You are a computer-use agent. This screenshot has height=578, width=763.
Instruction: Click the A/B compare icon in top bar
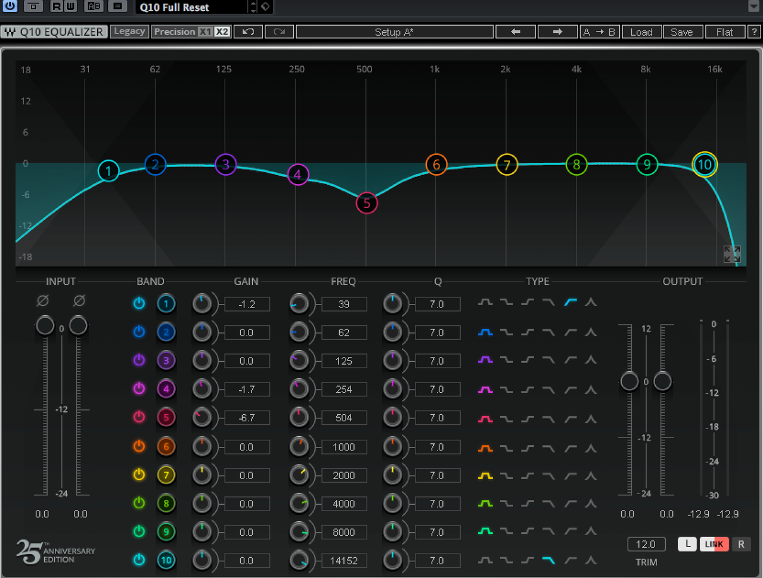[94, 7]
